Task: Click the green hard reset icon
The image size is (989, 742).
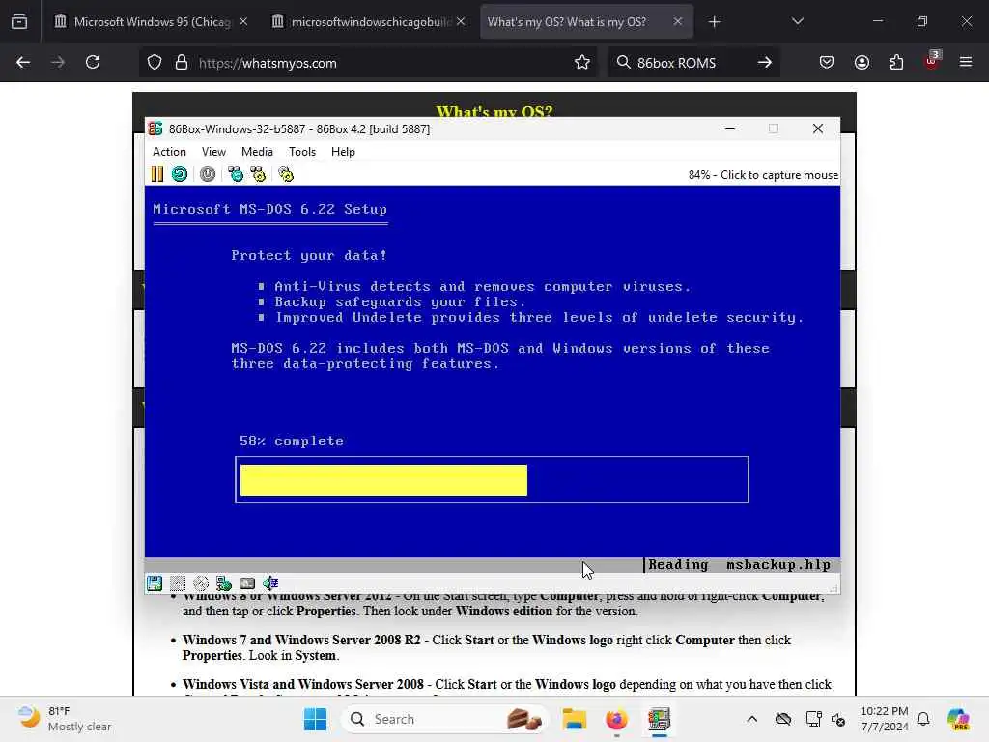Action: [180, 174]
